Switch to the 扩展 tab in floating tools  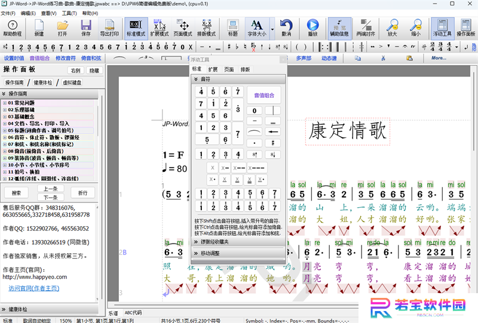213,69
